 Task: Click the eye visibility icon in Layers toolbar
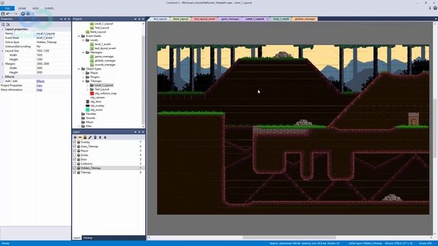click(x=80, y=137)
